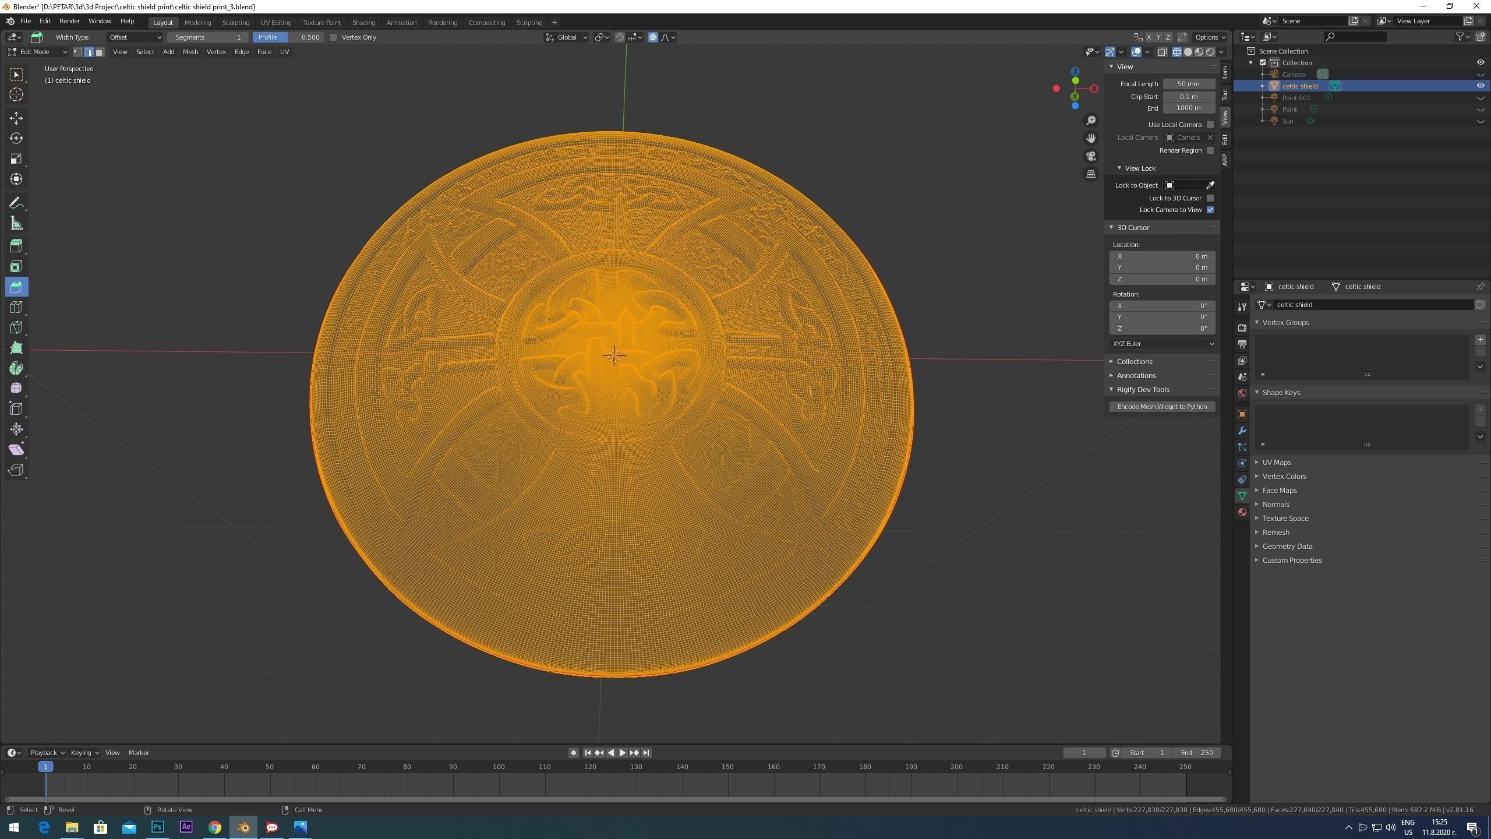Enable Use Local Camera checkbox
Image resolution: width=1491 pixels, height=839 pixels.
click(1210, 125)
